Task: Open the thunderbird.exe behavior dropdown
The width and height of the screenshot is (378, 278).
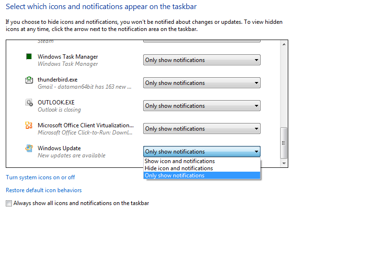Action: [x=202, y=83]
